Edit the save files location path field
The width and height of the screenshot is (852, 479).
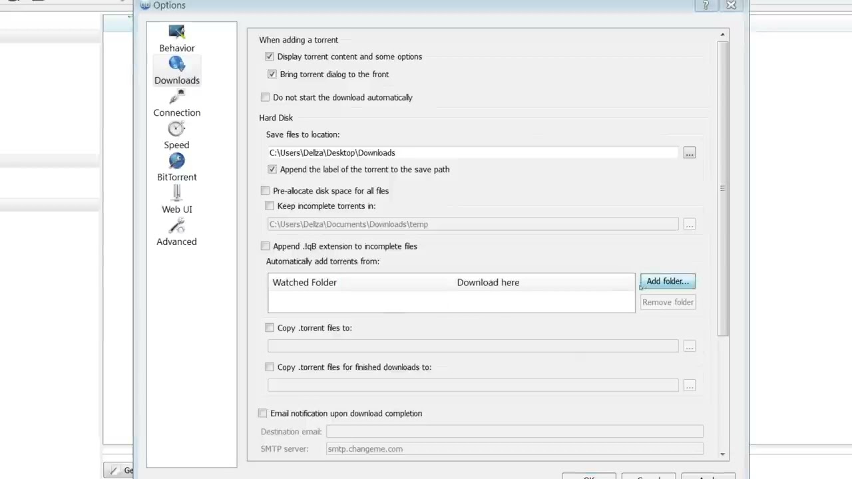[x=473, y=153]
